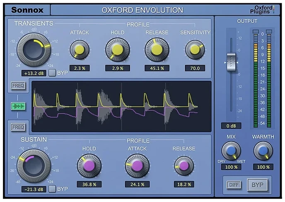Click the Warmth knob
The height and width of the screenshot is (202, 285).
[x=263, y=151]
